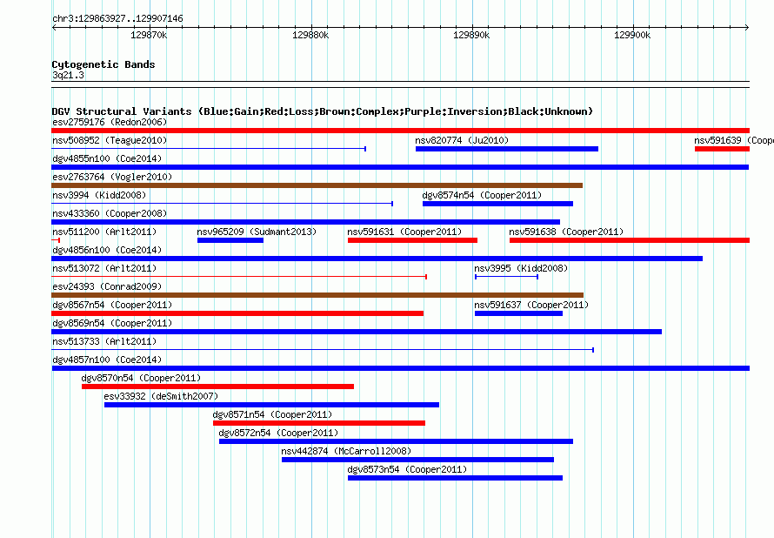Click the dgv8571n54 (Cooper2011) red loss bar
The width and height of the screenshot is (774, 538).
[319, 423]
